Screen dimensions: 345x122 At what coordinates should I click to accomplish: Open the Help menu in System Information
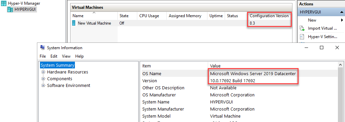[79, 56]
